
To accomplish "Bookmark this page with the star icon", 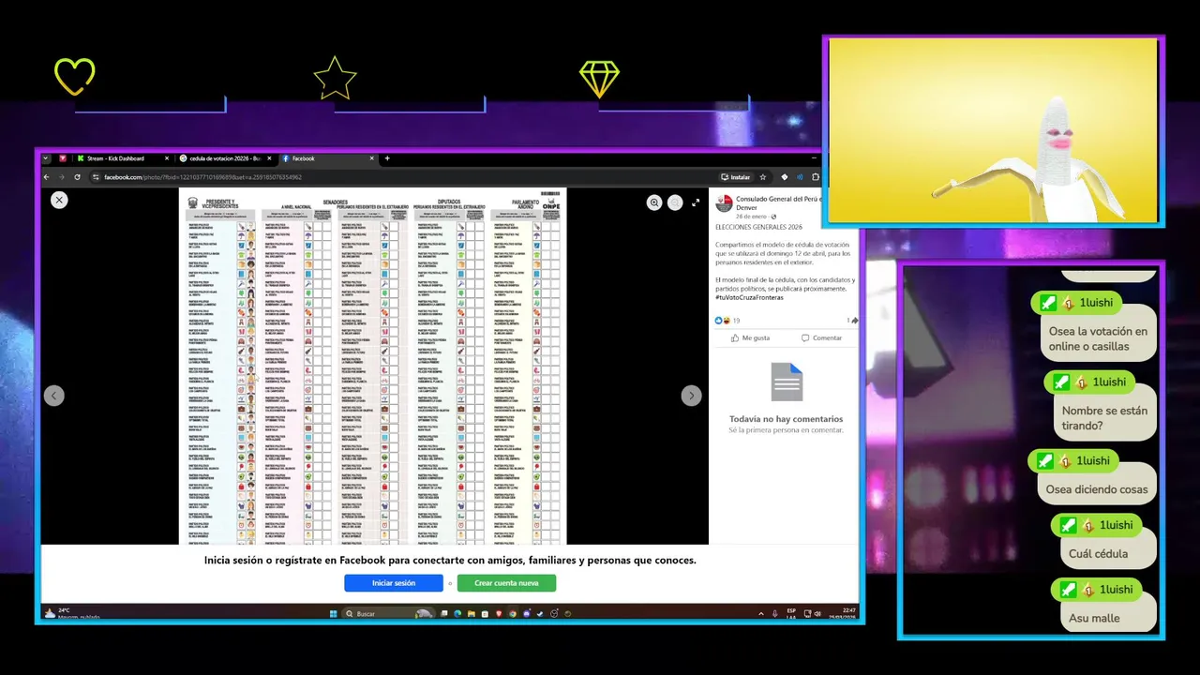I will tap(763, 176).
